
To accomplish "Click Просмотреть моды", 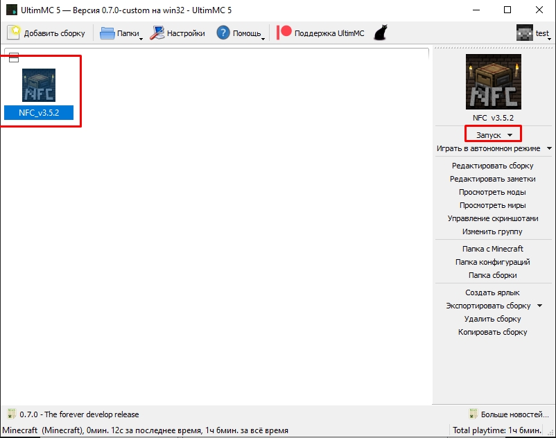I will (492, 192).
